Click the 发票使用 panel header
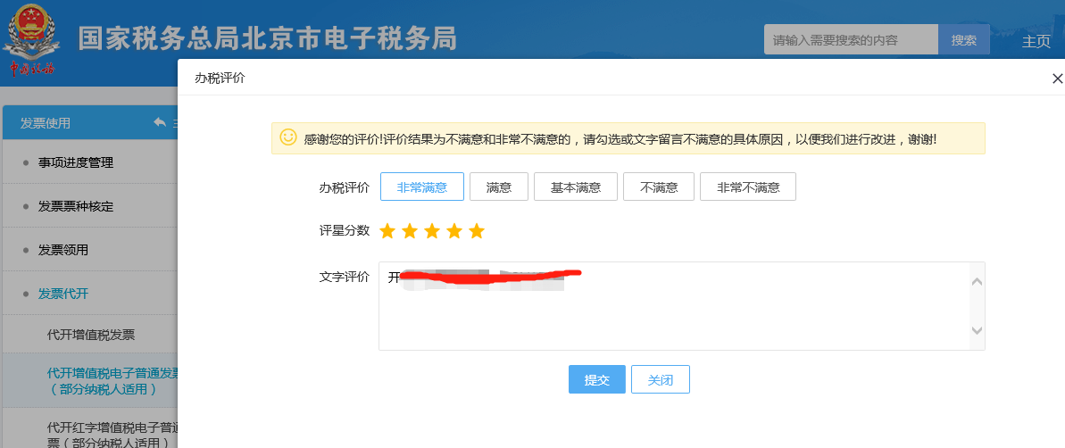This screenshot has width=1065, height=448. coord(89,123)
